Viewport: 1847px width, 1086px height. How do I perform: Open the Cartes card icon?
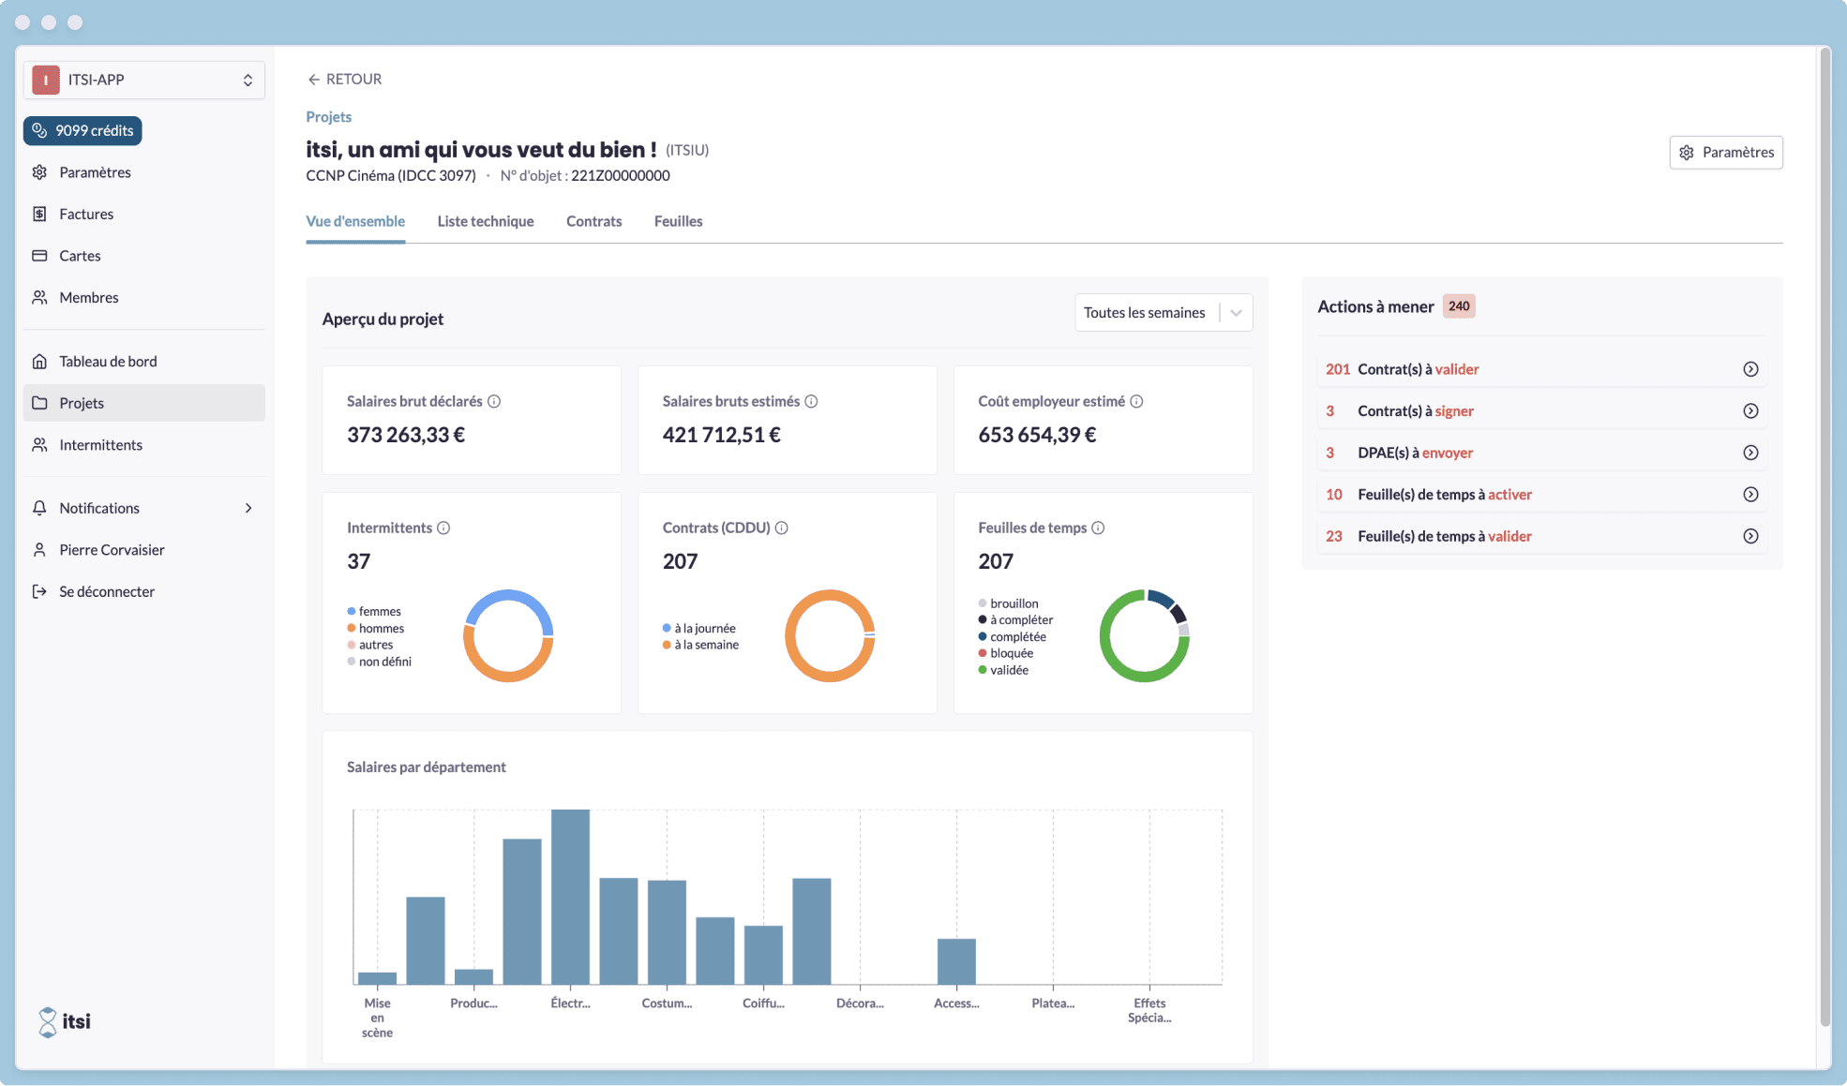click(39, 255)
